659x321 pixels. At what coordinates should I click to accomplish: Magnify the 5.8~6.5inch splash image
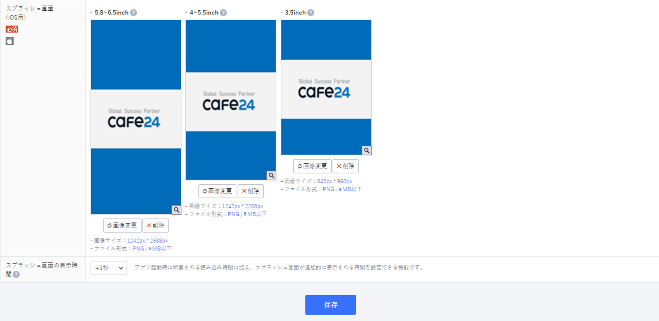pos(176,210)
